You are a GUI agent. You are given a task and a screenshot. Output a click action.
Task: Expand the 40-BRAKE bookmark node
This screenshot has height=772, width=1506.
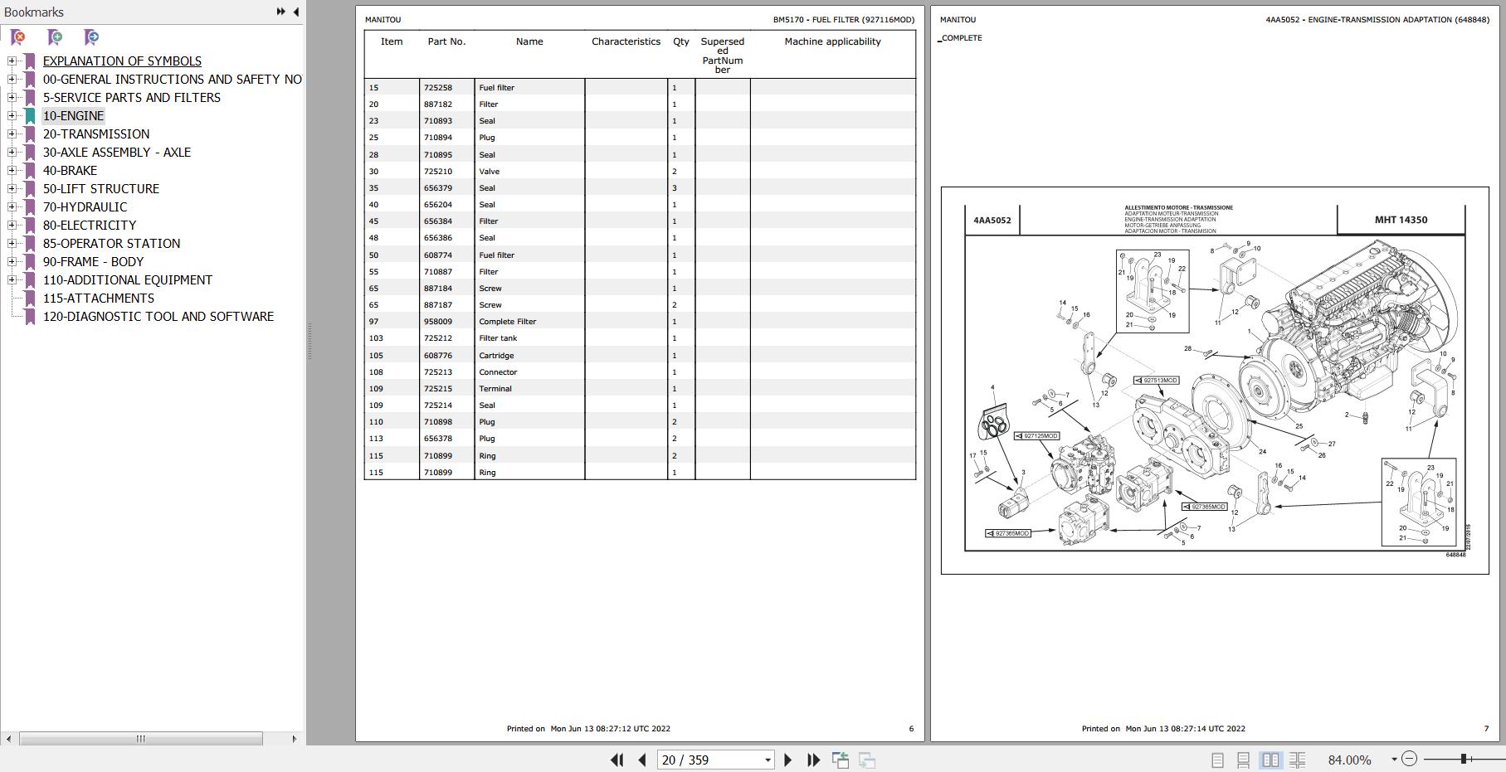pos(12,170)
